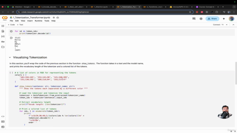Collapse the Visualizing Tokenization section
Screen dimensions: 237x133
tap(10, 58)
